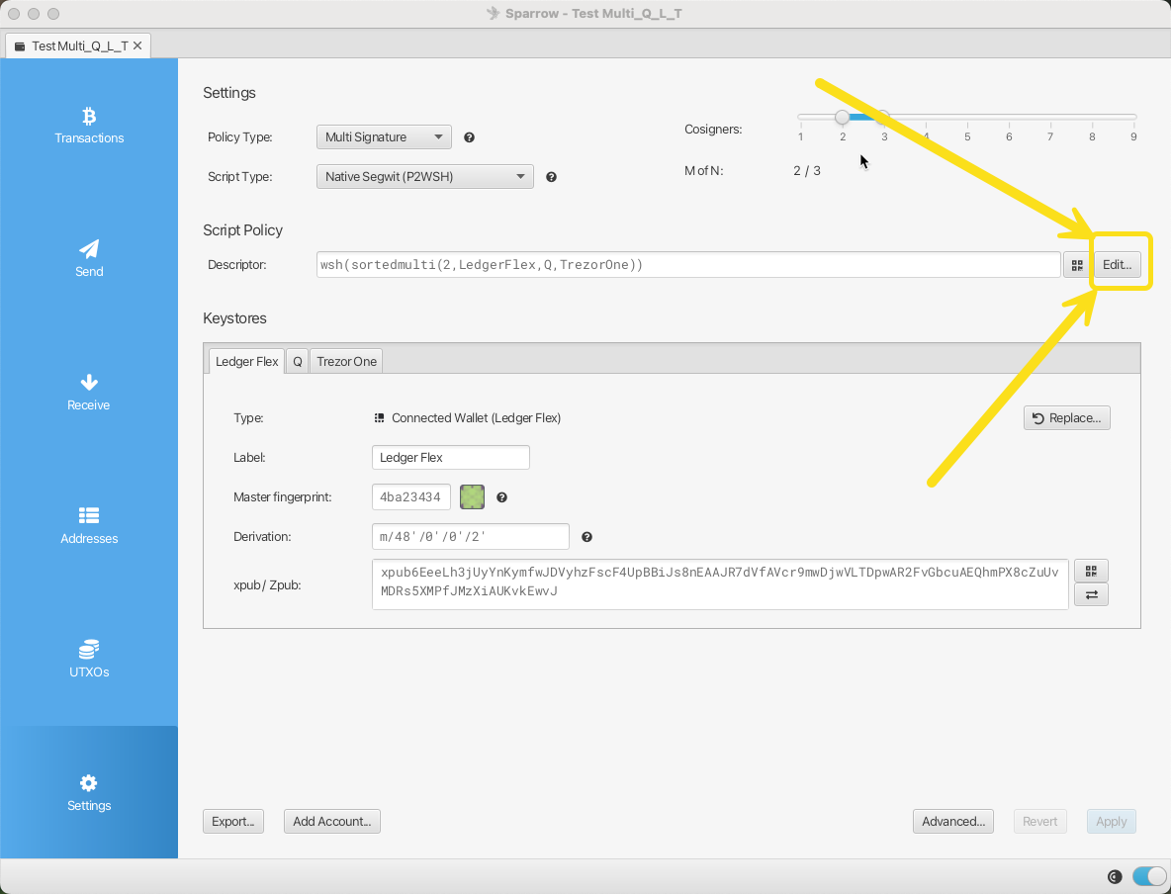Toggle the dark theme moon icon

point(1115,876)
